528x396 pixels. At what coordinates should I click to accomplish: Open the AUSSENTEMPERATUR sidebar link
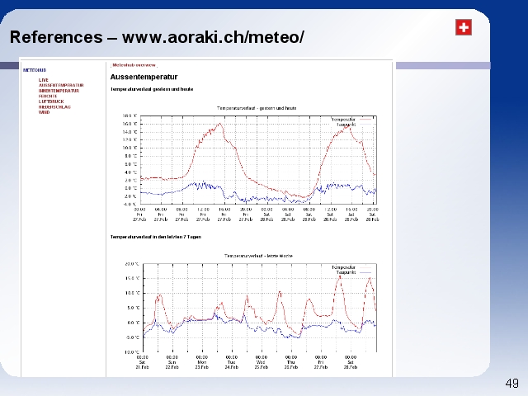(x=61, y=86)
